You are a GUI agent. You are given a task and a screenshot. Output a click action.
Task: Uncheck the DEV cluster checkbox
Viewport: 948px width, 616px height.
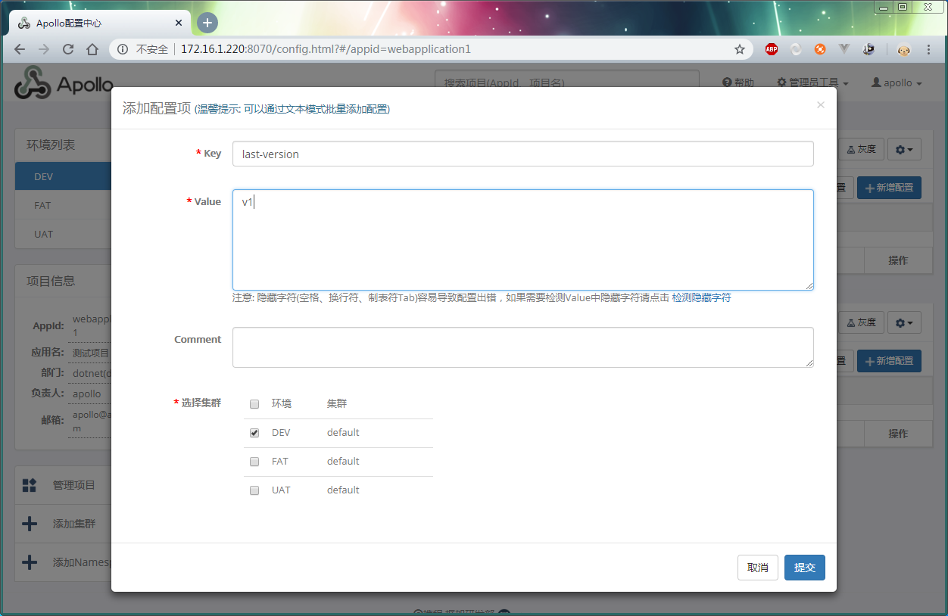click(254, 433)
